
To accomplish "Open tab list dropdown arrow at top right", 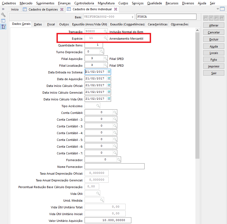I will (218, 9).
